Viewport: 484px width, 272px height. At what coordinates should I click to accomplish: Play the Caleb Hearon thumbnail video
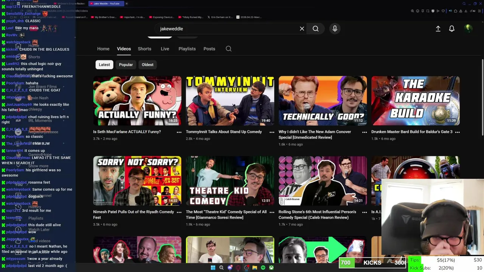(x=323, y=181)
